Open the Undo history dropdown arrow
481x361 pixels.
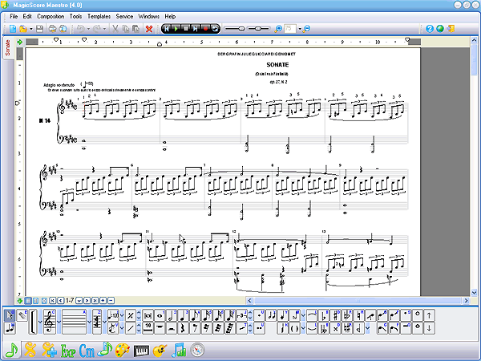click(88, 29)
